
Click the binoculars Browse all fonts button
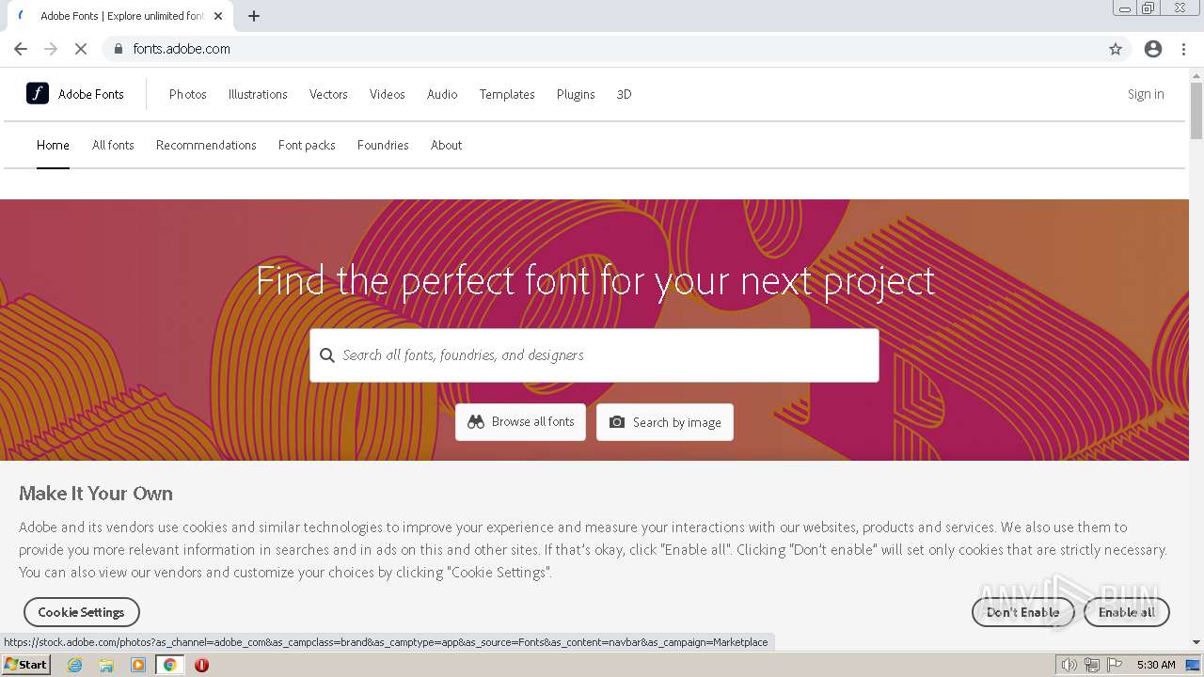point(520,422)
